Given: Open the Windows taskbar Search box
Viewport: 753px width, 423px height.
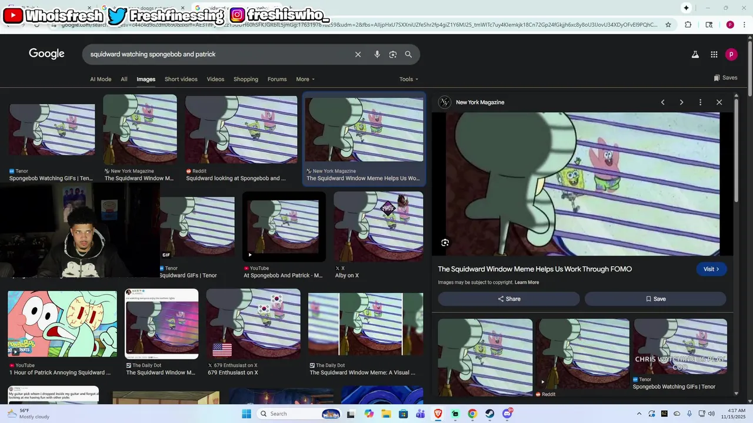Looking at the screenshot, I should point(298,414).
